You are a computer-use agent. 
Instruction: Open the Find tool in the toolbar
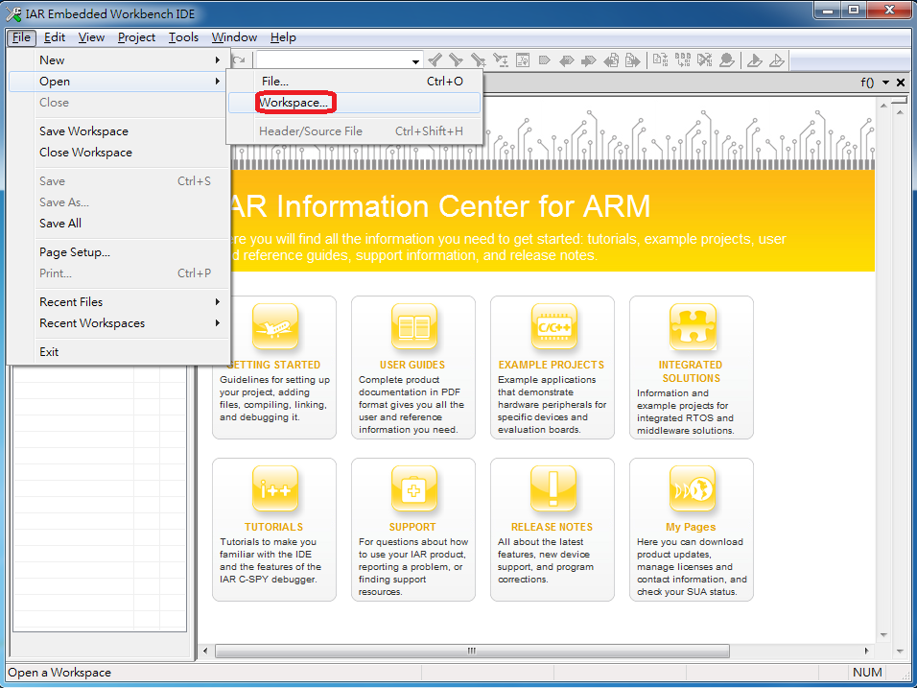pyautogui.click(x=479, y=59)
